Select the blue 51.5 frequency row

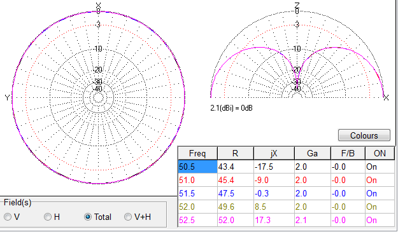(287, 193)
